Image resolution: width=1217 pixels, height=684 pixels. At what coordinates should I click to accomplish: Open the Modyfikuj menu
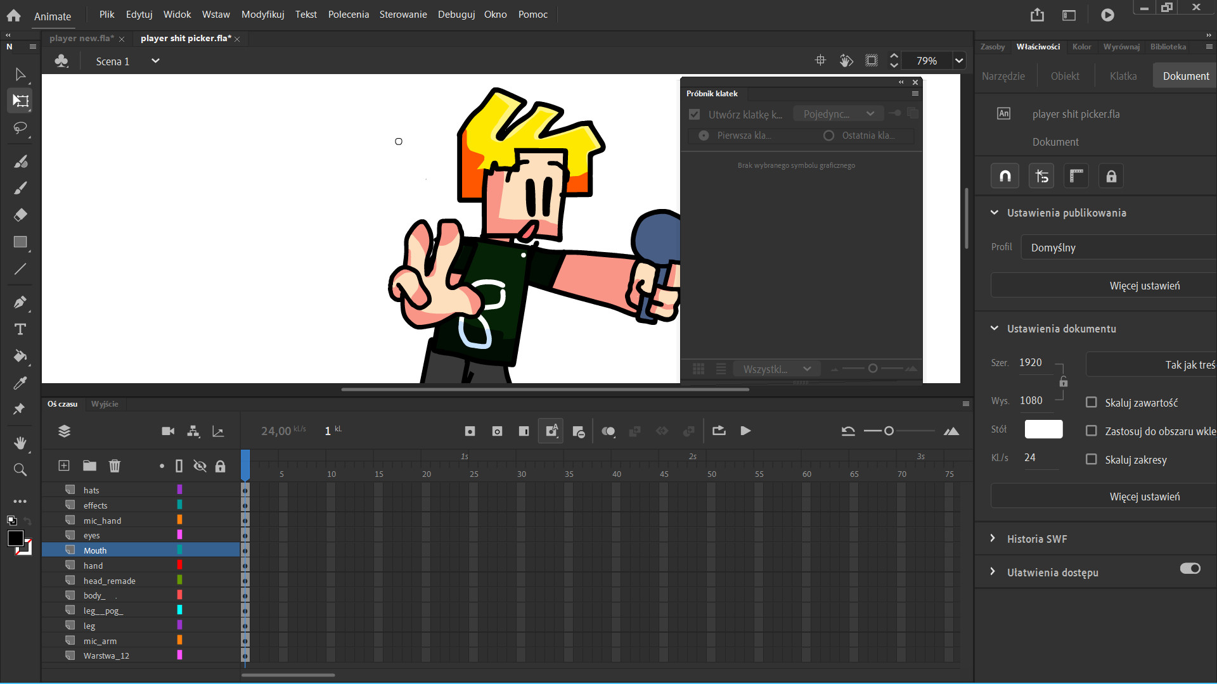[262, 14]
